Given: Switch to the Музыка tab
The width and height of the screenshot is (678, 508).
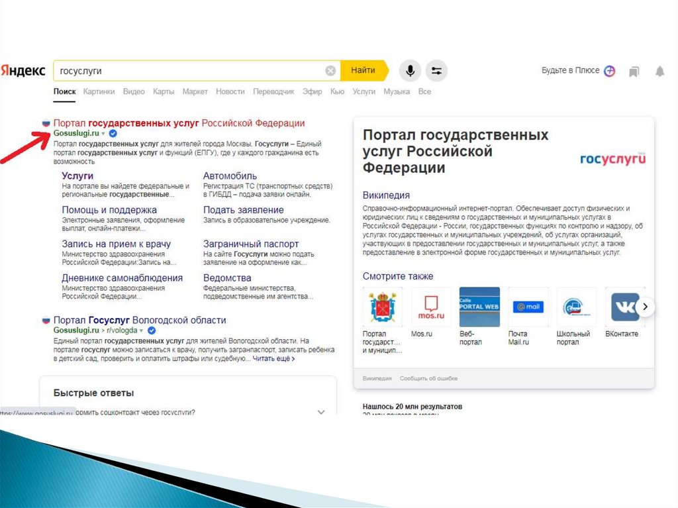Looking at the screenshot, I should [x=397, y=92].
